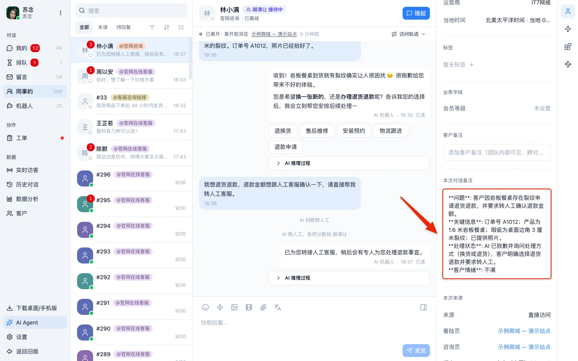
Task: Select 同事的 conversations in sidebar
Action: pyautogui.click(x=35, y=91)
